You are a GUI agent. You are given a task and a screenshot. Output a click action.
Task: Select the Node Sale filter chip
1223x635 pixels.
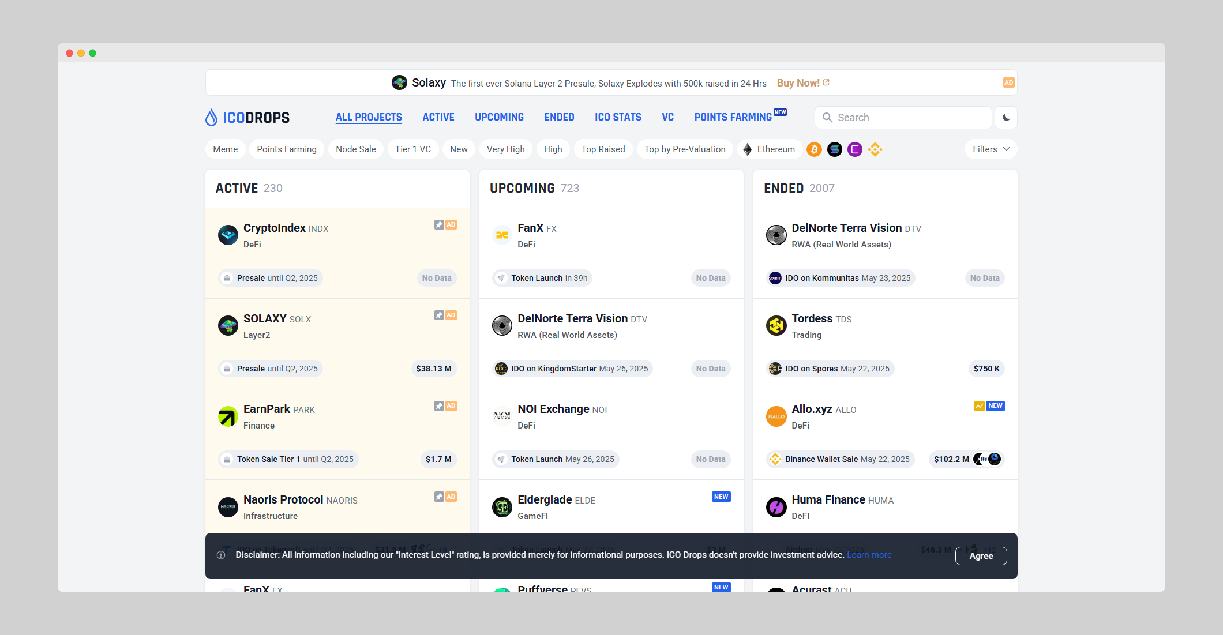point(355,149)
